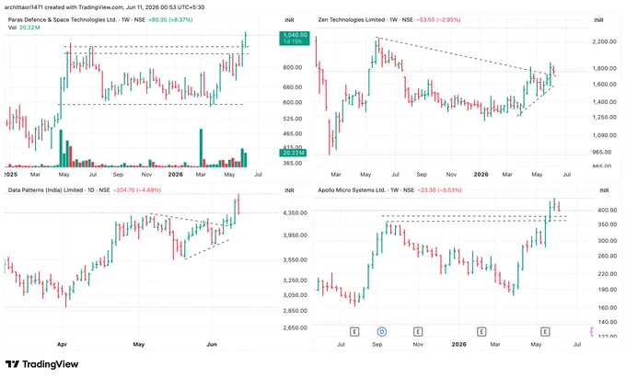The width and height of the screenshot is (626, 378).
Task: Click the 2,850.00 price axis label
Action: pyautogui.click(x=295, y=311)
